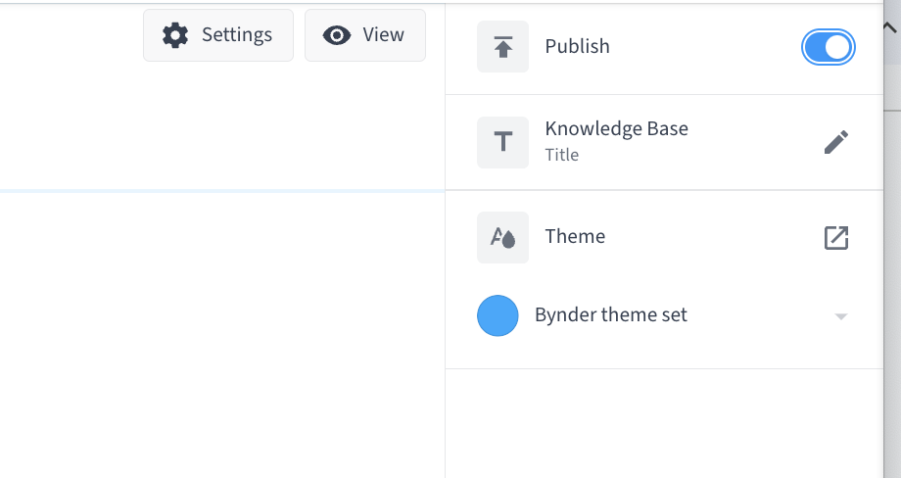This screenshot has width=901, height=478.
Task: Click the eye icon in View button
Action: click(337, 35)
